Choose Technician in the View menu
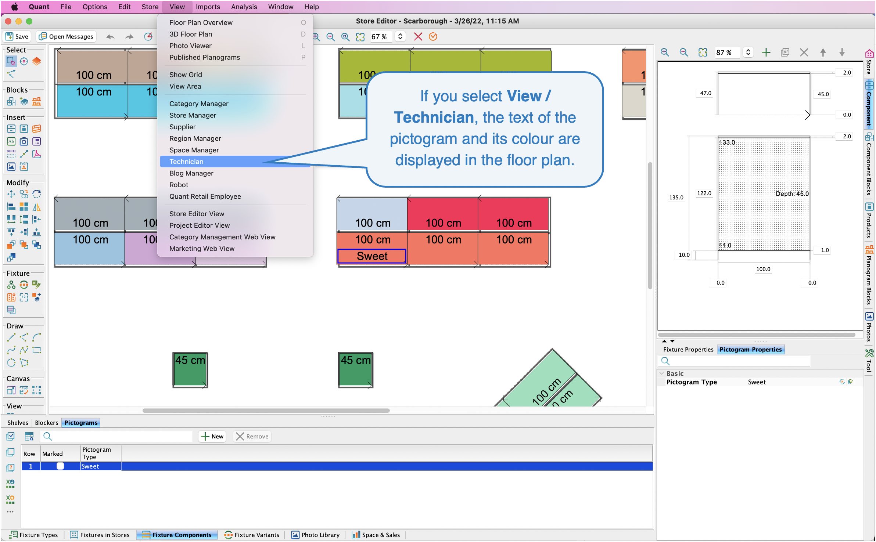This screenshot has width=876, height=542. [x=235, y=162]
